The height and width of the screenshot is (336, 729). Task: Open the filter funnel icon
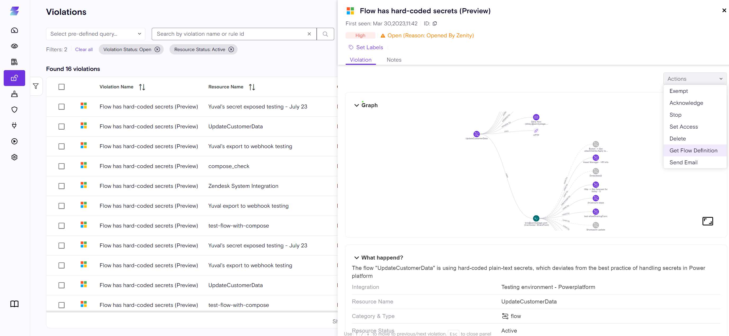coord(36,86)
